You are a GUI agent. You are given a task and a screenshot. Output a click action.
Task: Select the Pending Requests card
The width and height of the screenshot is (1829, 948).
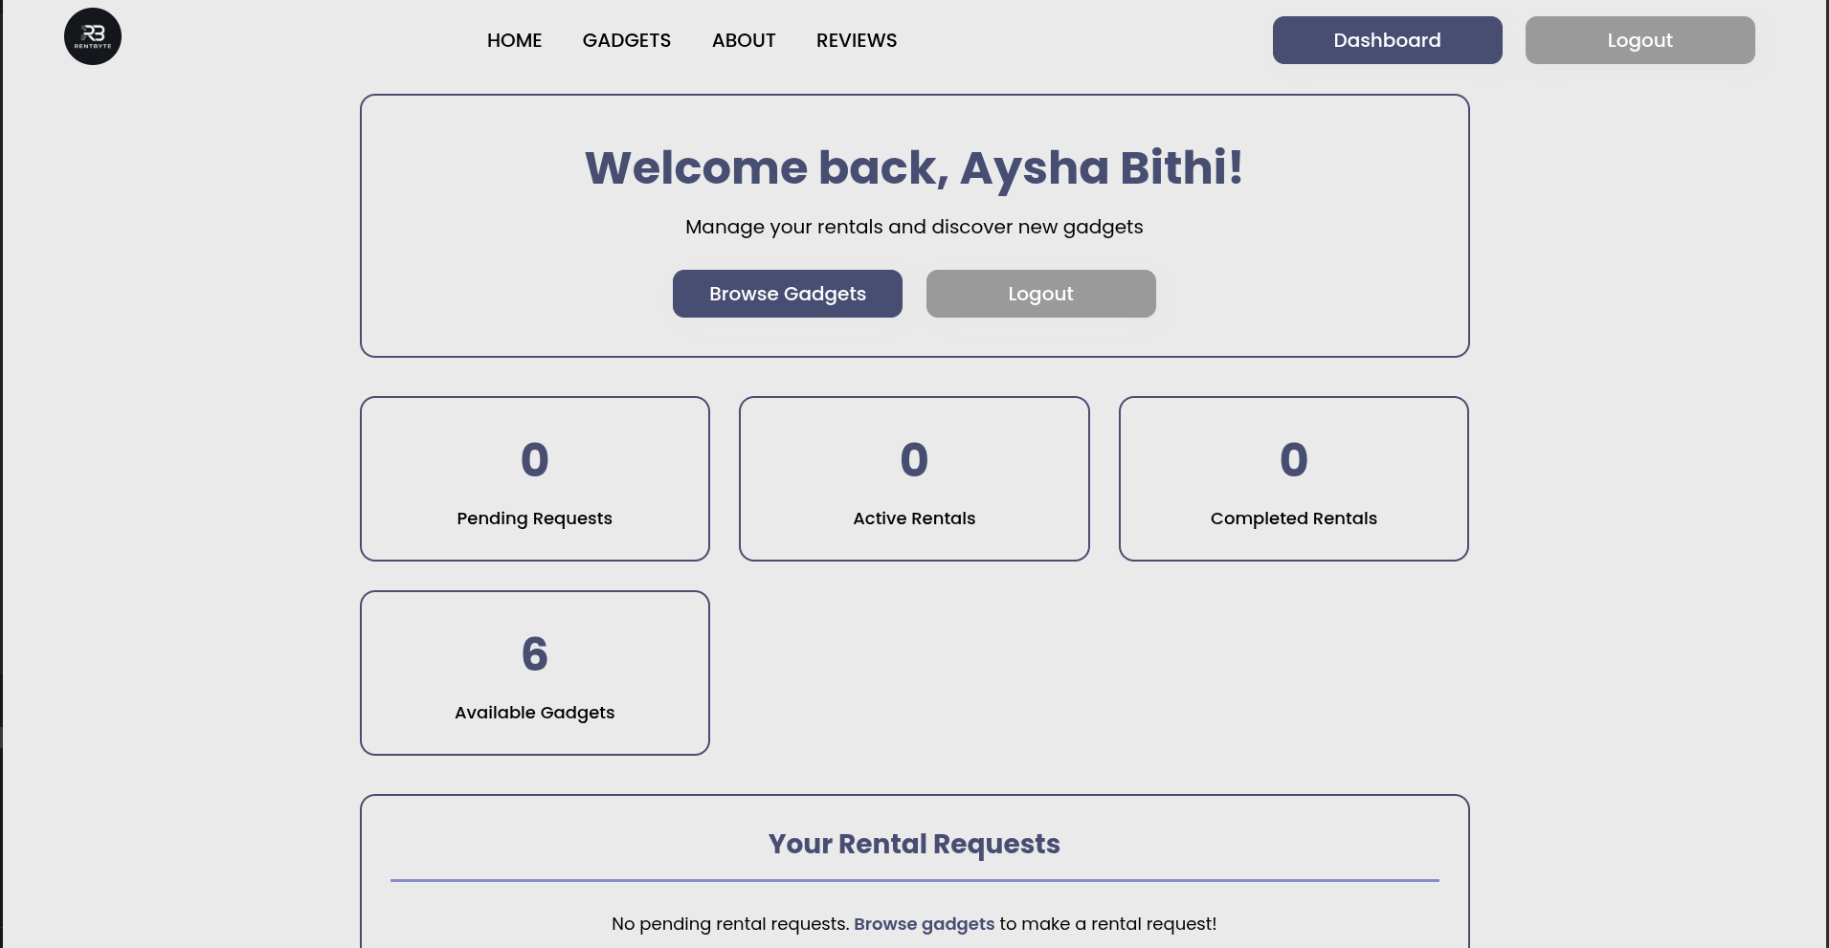click(x=534, y=478)
